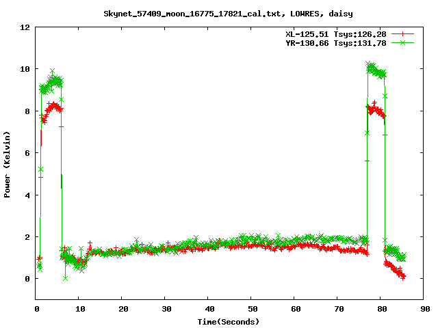Image resolution: width=438 pixels, height=328 pixels.
Task: Click x-axis tick label 60
Action: (x=296, y=309)
